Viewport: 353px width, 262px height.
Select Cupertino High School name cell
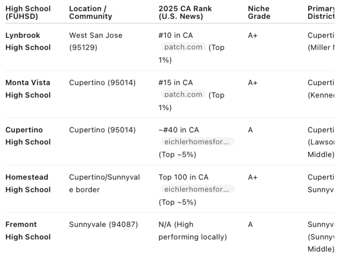[x=28, y=136]
